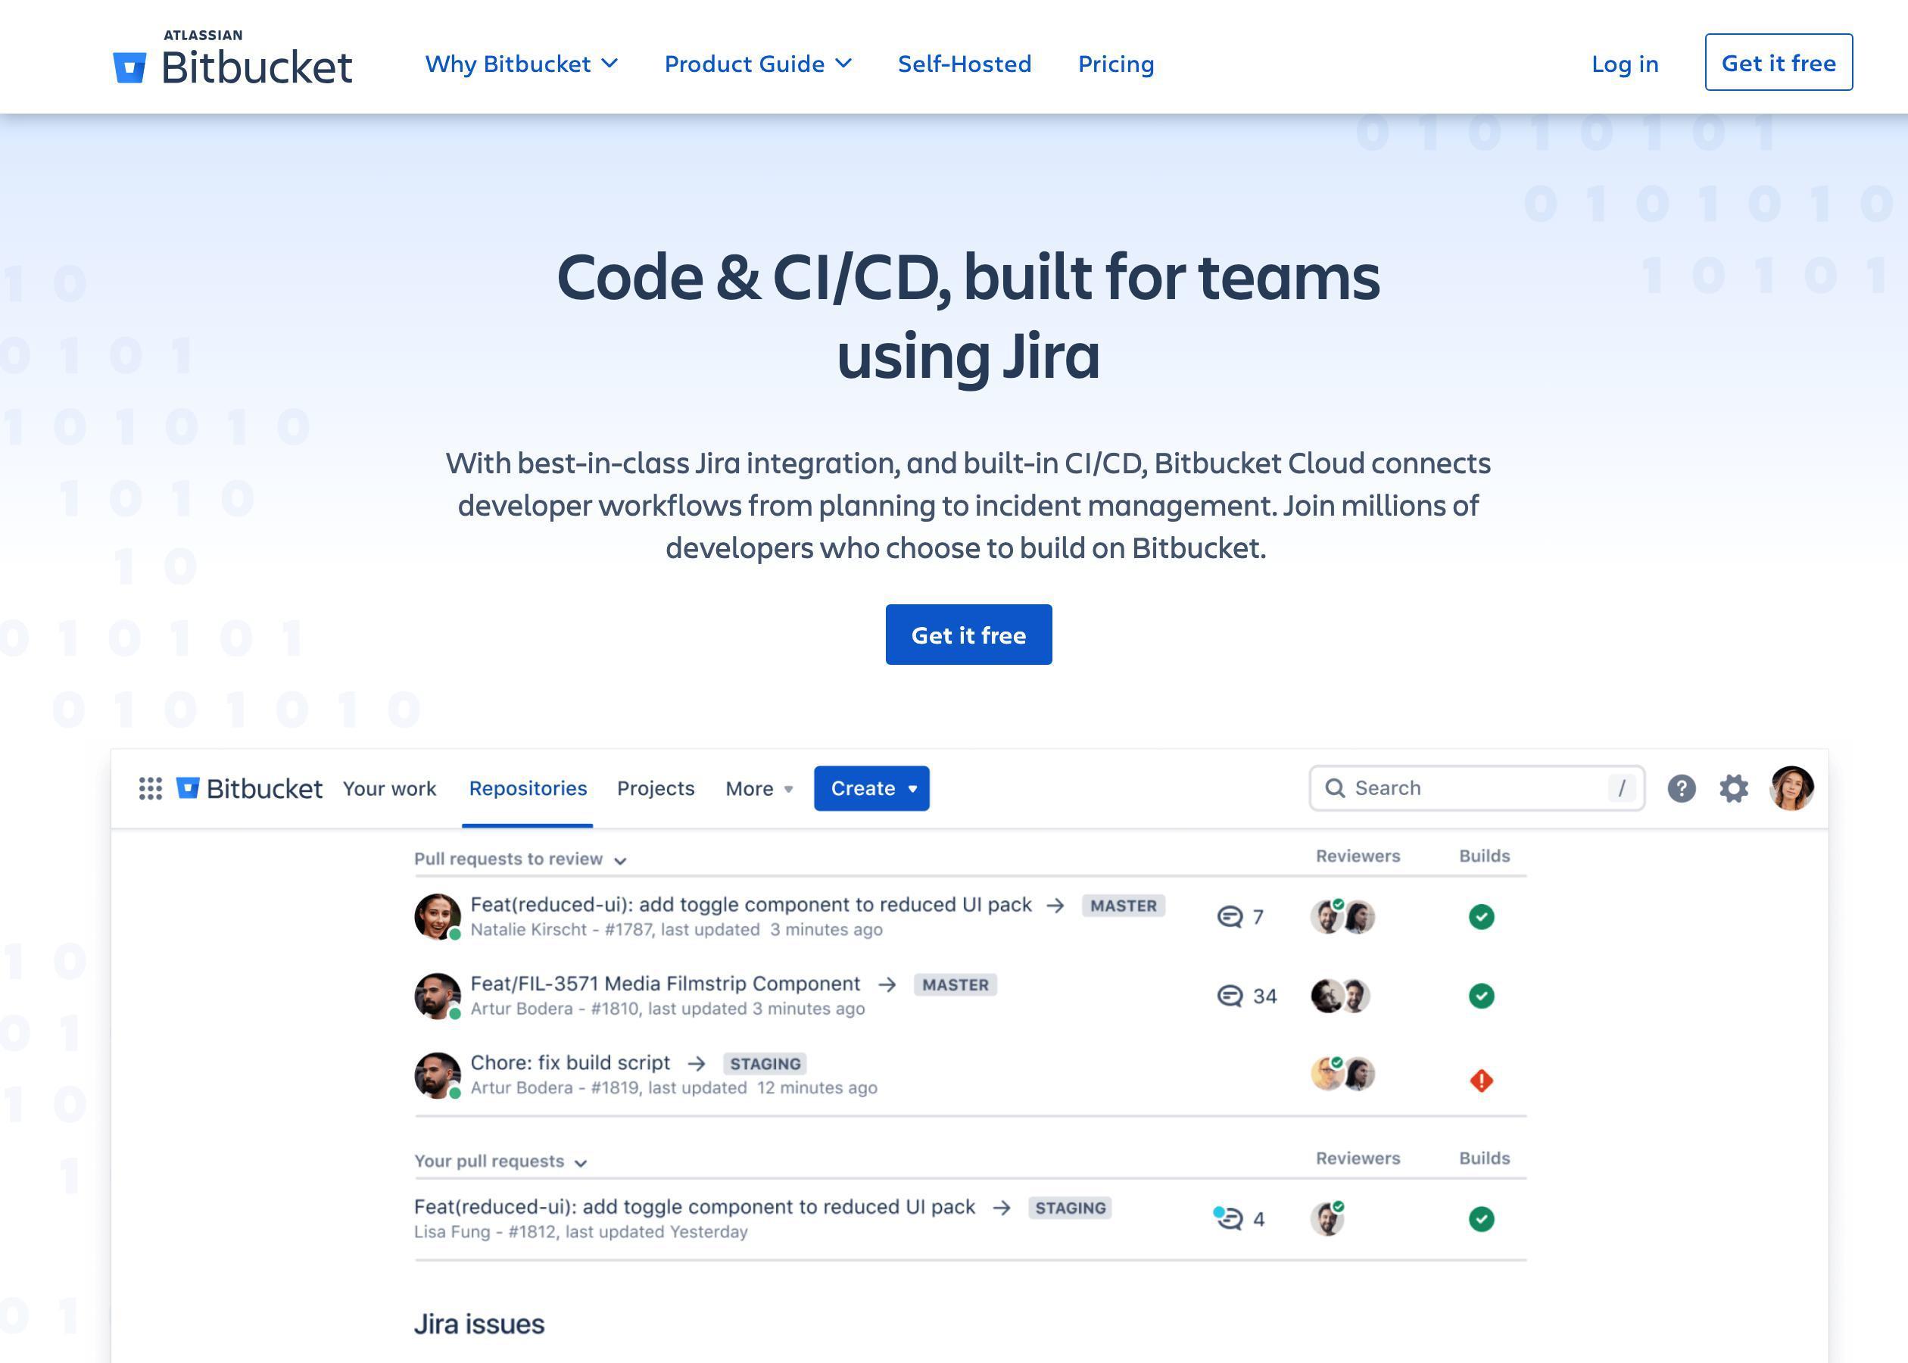Open the More navigation dropdown

(759, 788)
